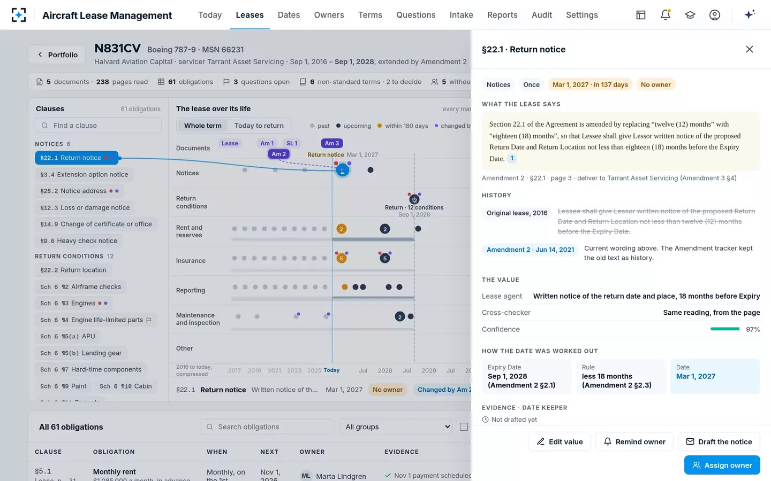Click the magnifier icon in Search obligations
Viewport: 771px width, 481px height.
(210, 427)
